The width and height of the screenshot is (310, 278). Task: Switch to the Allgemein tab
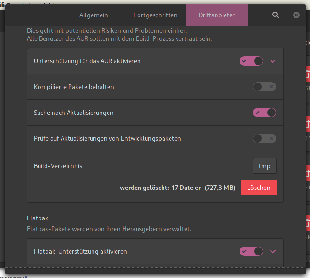tap(93, 15)
